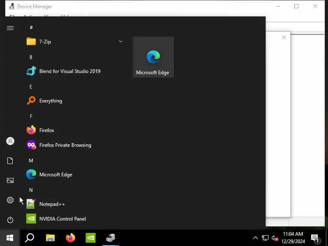Click the F letter section header
Screen dimensions: 328x246
click(x=31, y=116)
